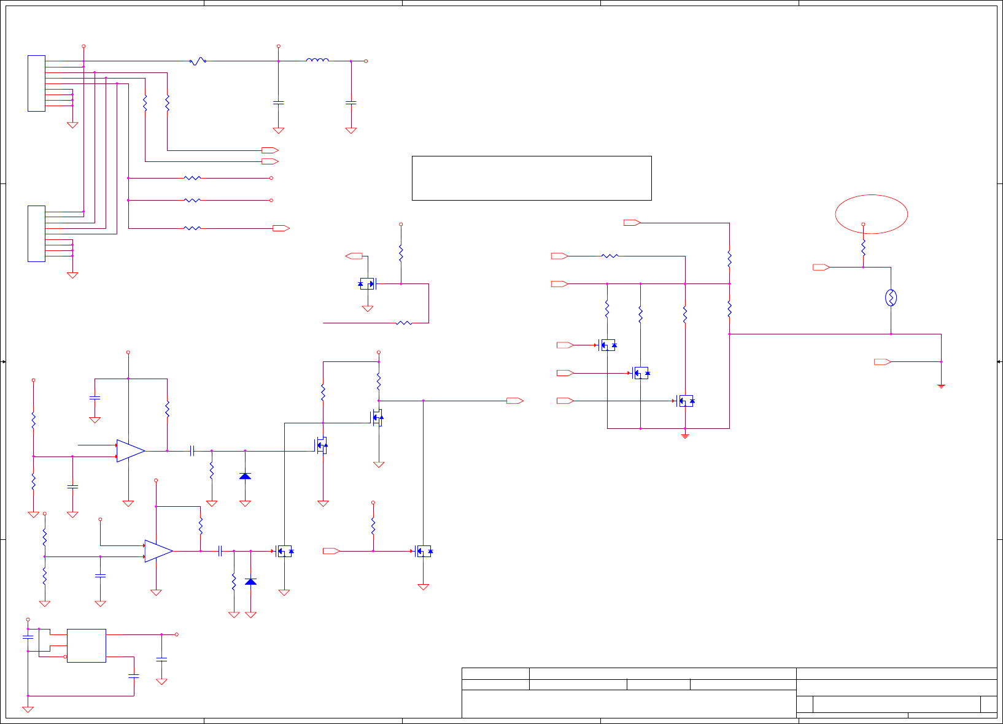Viewport: 1003px width, 724px height.
Task: Select the horizontal resistor after the right-section input port
Action: [x=610, y=256]
